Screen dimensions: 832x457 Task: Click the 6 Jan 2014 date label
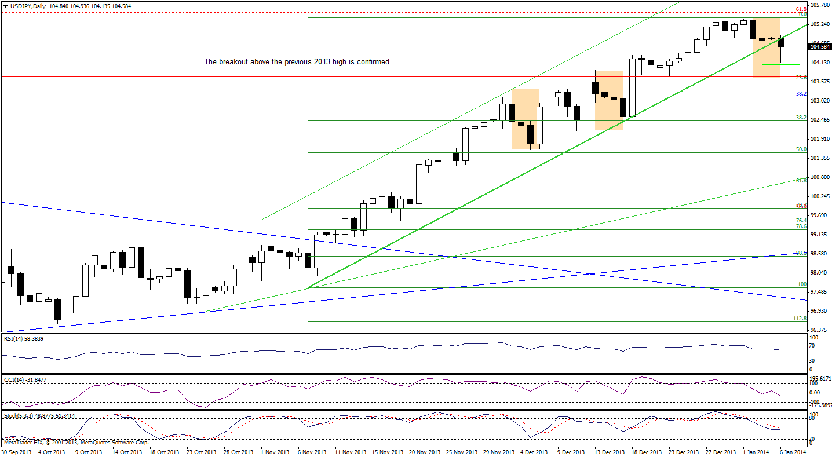[x=794, y=452]
